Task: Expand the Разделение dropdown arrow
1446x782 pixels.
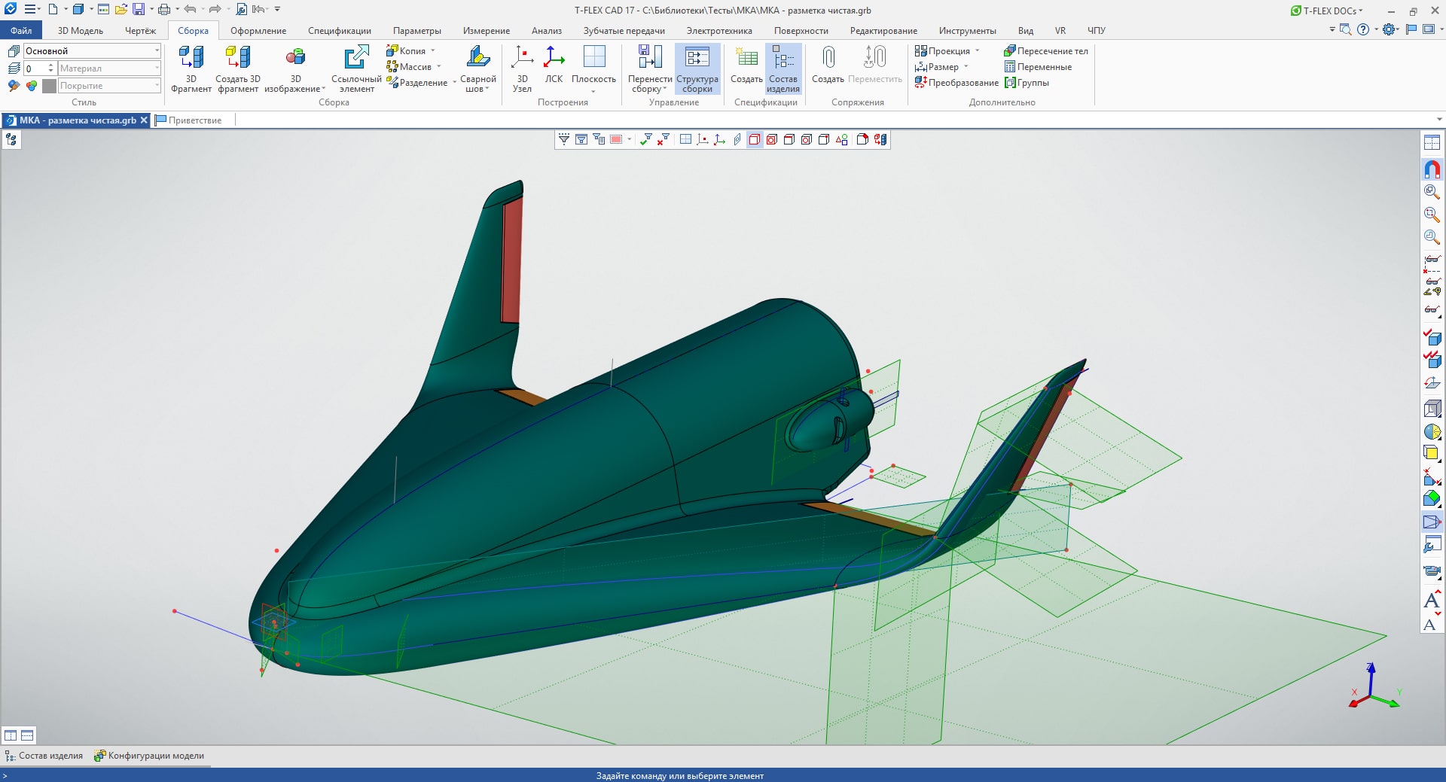Action: [x=454, y=83]
